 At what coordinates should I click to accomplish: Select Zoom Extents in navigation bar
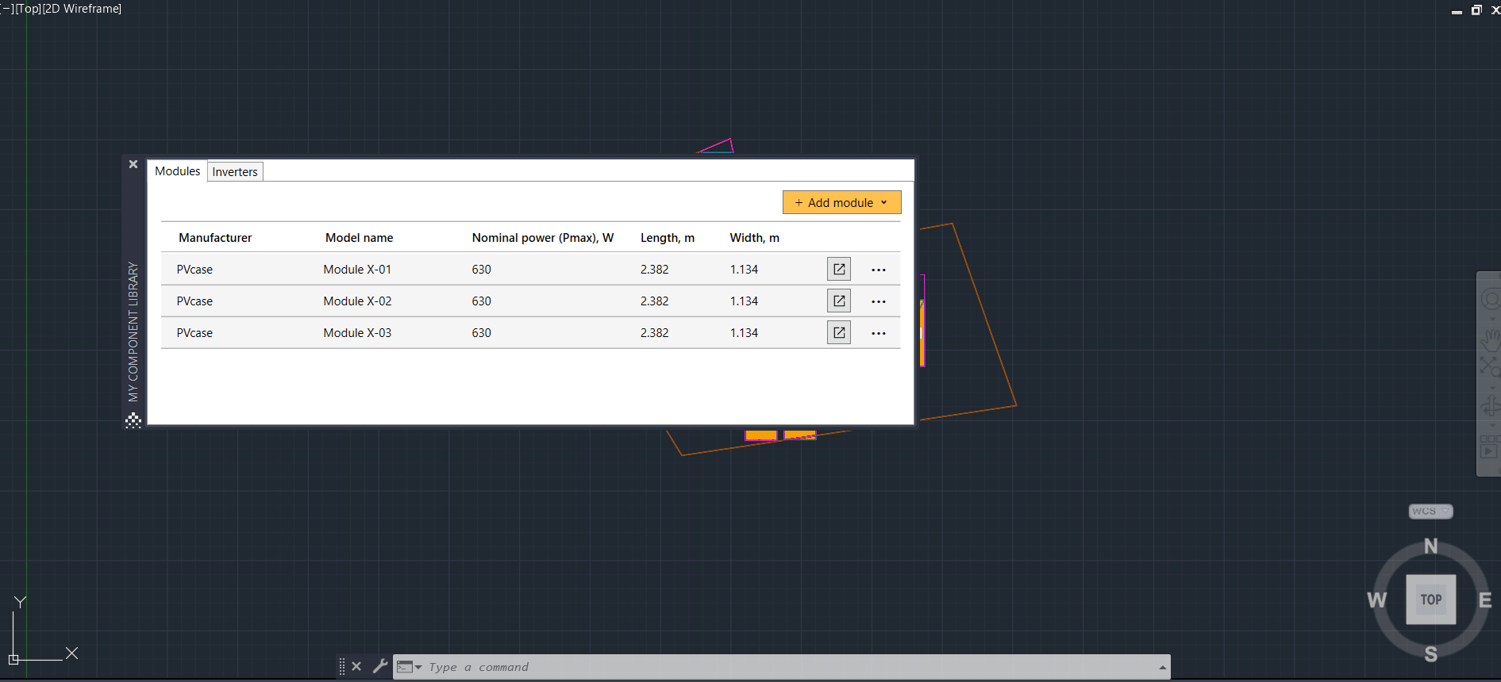coord(1490,366)
